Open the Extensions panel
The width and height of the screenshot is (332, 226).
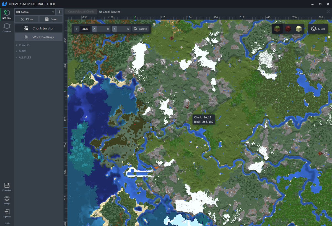(x=7, y=187)
